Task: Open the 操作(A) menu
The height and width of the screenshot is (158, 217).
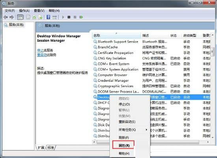Action: tap(24, 11)
